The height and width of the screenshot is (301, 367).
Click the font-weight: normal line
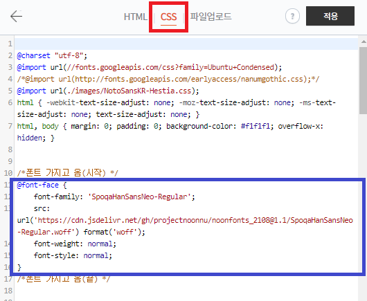(75, 244)
